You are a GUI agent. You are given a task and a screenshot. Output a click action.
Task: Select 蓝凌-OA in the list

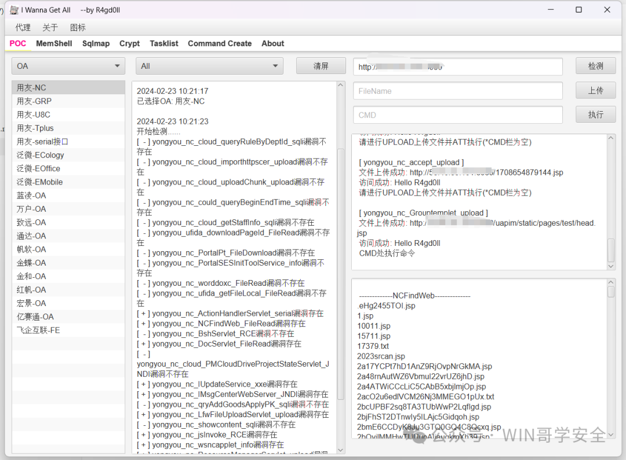click(x=68, y=196)
